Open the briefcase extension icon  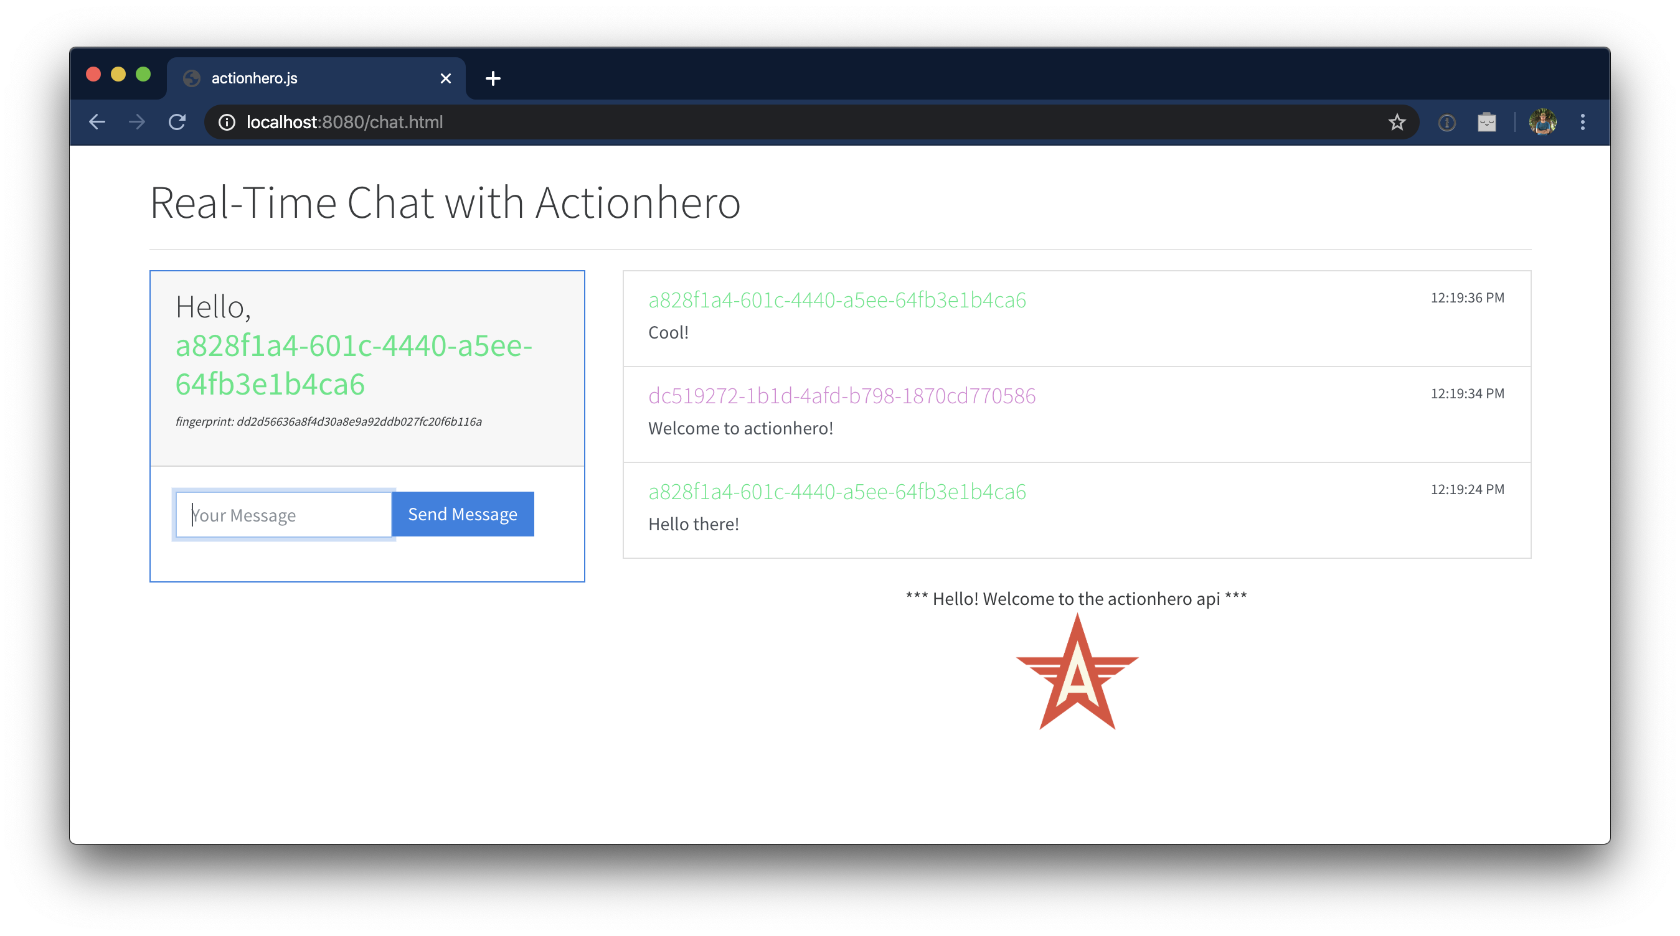pos(1486,122)
